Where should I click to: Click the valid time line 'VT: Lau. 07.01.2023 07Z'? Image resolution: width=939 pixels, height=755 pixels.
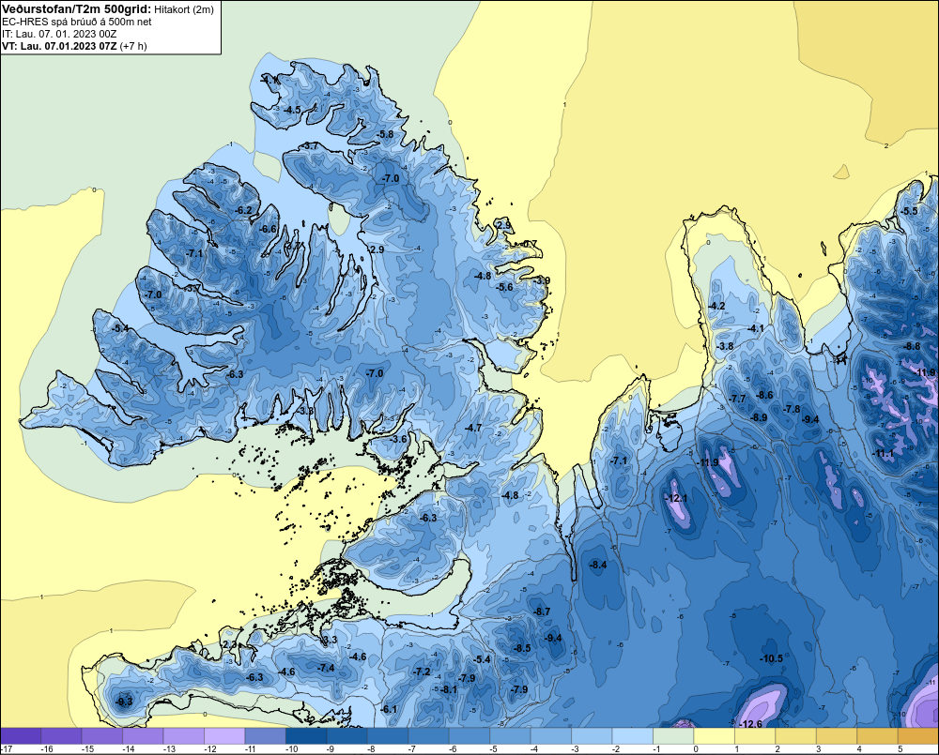coord(60,46)
